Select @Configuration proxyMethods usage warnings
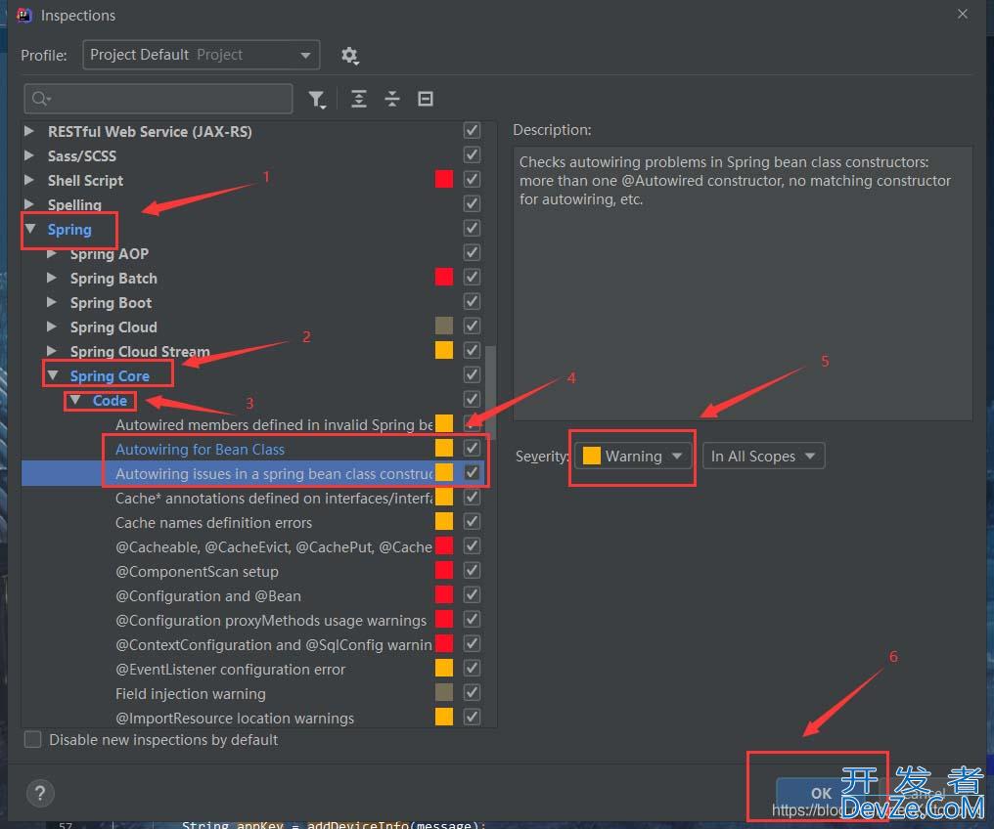Viewport: 994px width, 829px height. pyautogui.click(x=271, y=621)
